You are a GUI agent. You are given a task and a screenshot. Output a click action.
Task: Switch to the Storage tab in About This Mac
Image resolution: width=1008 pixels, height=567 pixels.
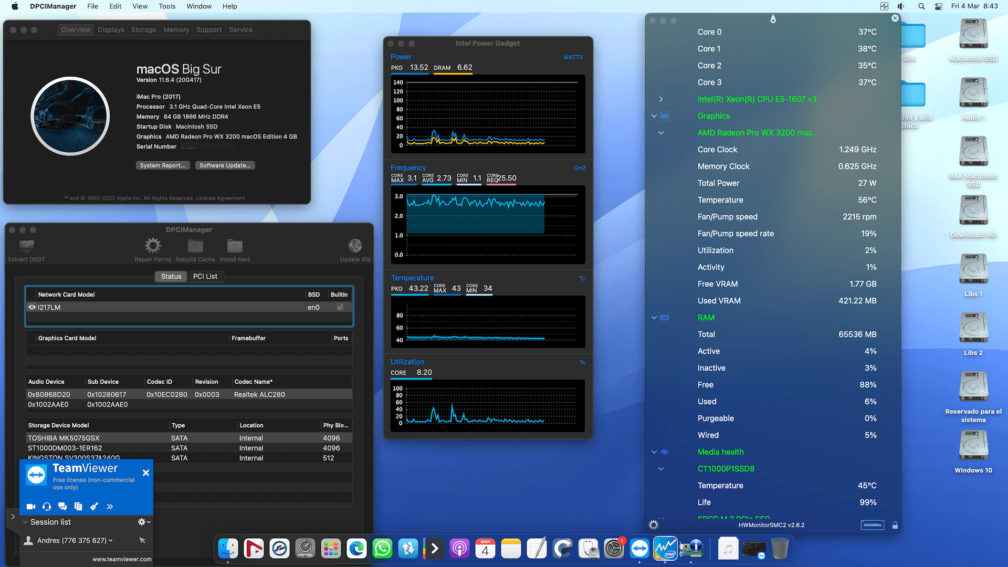[143, 30]
